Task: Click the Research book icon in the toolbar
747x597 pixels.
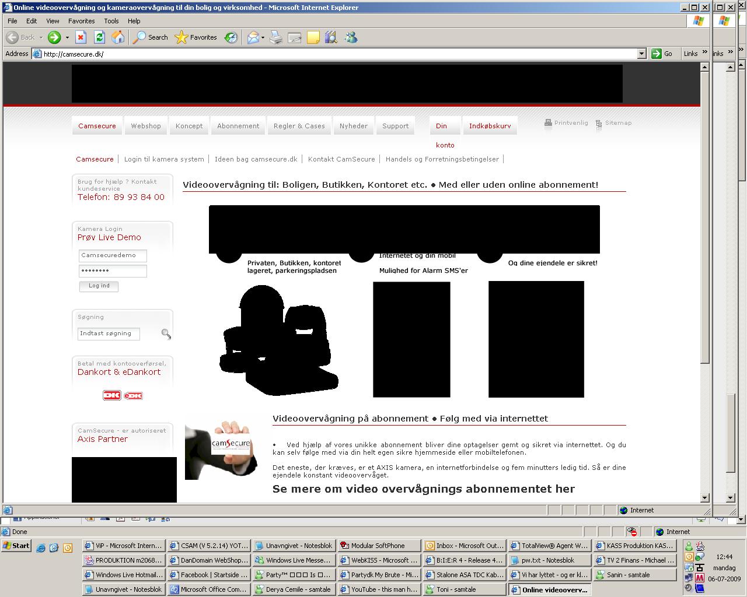Action: tap(331, 37)
